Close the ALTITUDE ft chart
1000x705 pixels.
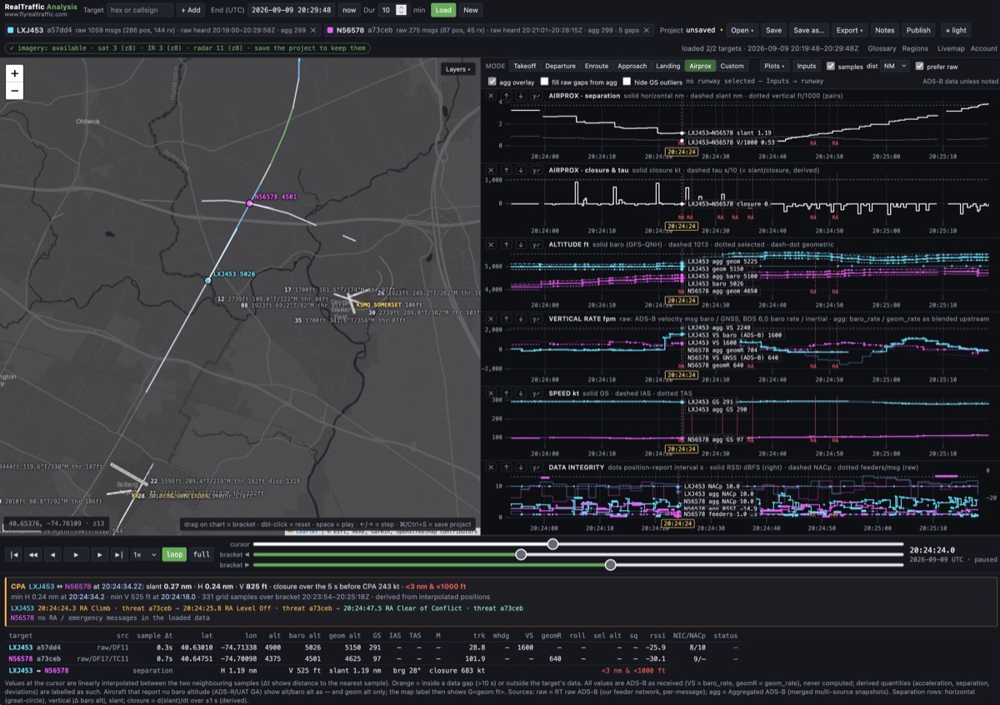click(491, 244)
